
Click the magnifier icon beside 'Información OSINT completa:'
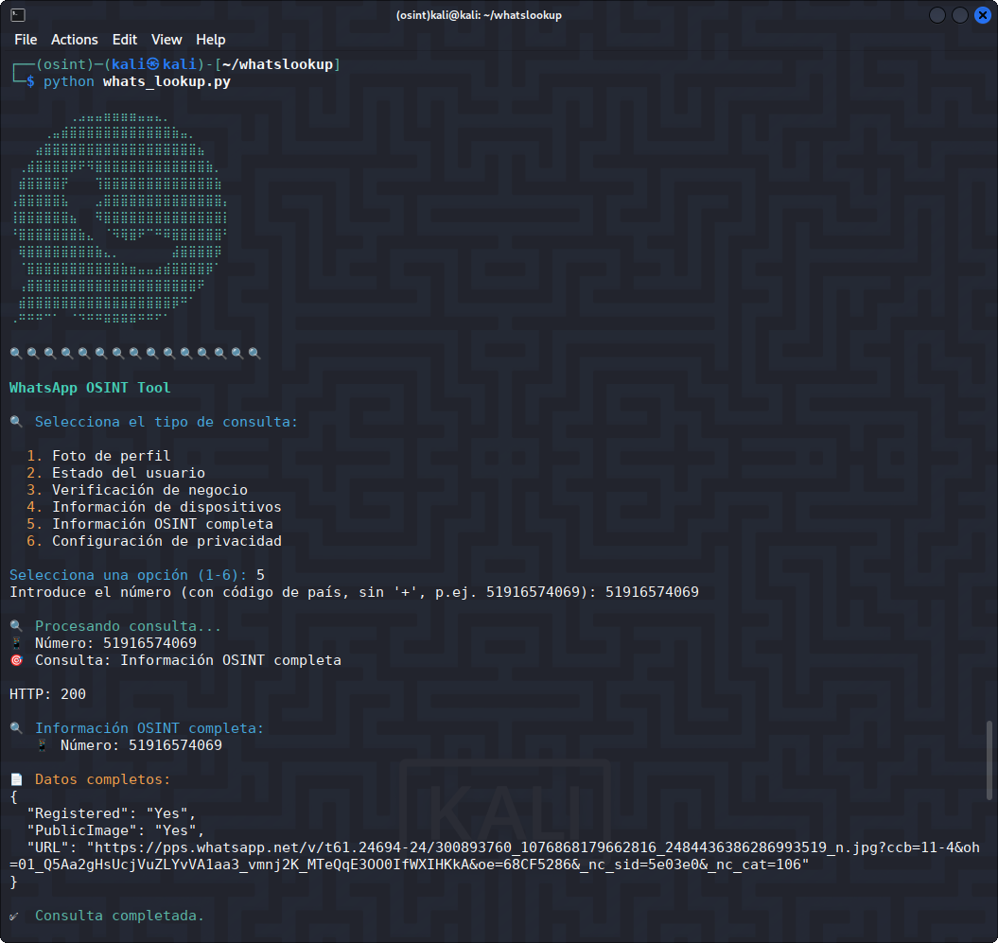[x=16, y=728]
